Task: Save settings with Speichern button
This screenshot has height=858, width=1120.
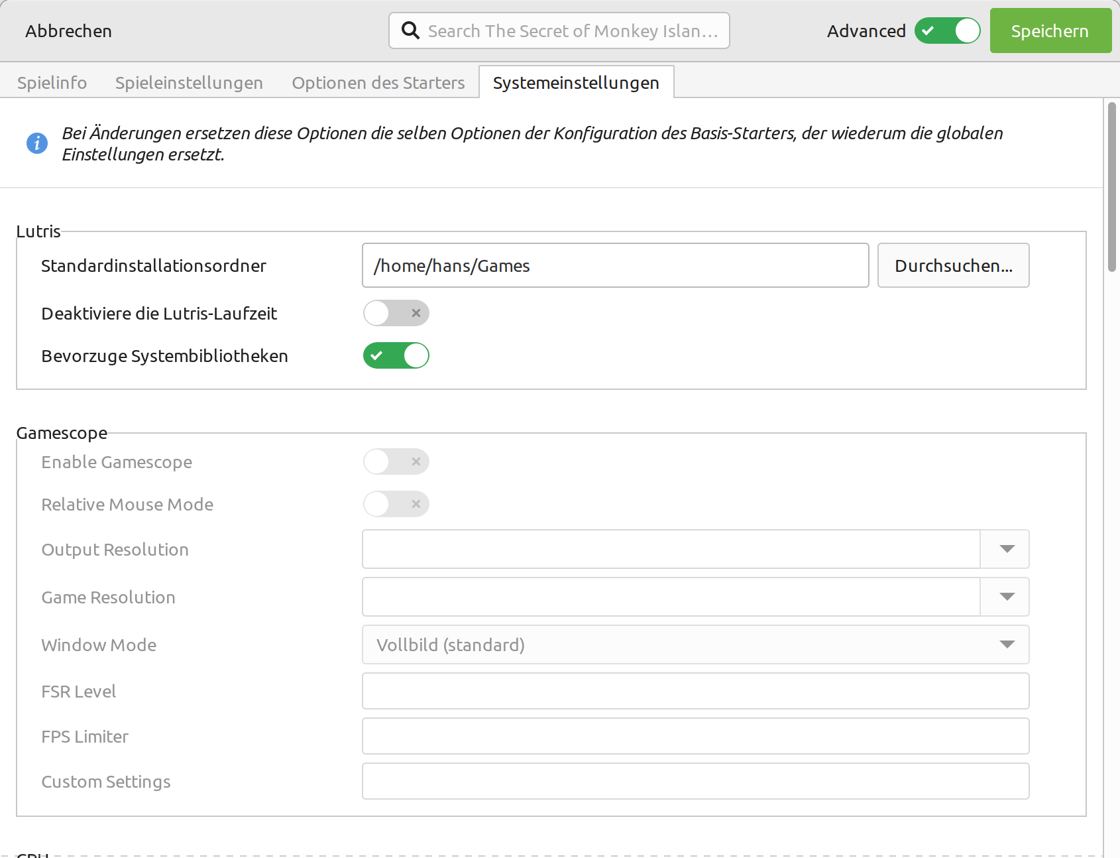Action: click(1050, 31)
